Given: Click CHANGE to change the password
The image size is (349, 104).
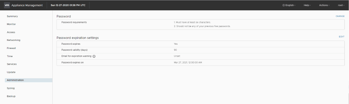Looking at the screenshot, I should 340,16.
